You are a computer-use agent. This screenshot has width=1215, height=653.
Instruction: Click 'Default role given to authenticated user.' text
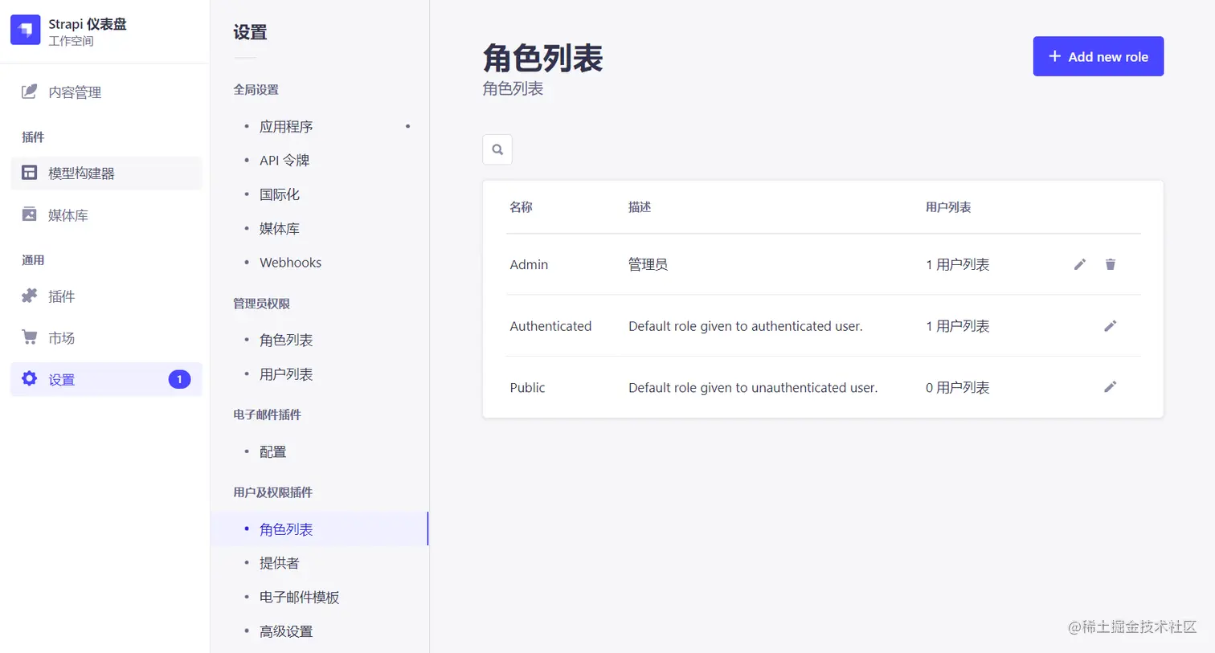(x=746, y=326)
